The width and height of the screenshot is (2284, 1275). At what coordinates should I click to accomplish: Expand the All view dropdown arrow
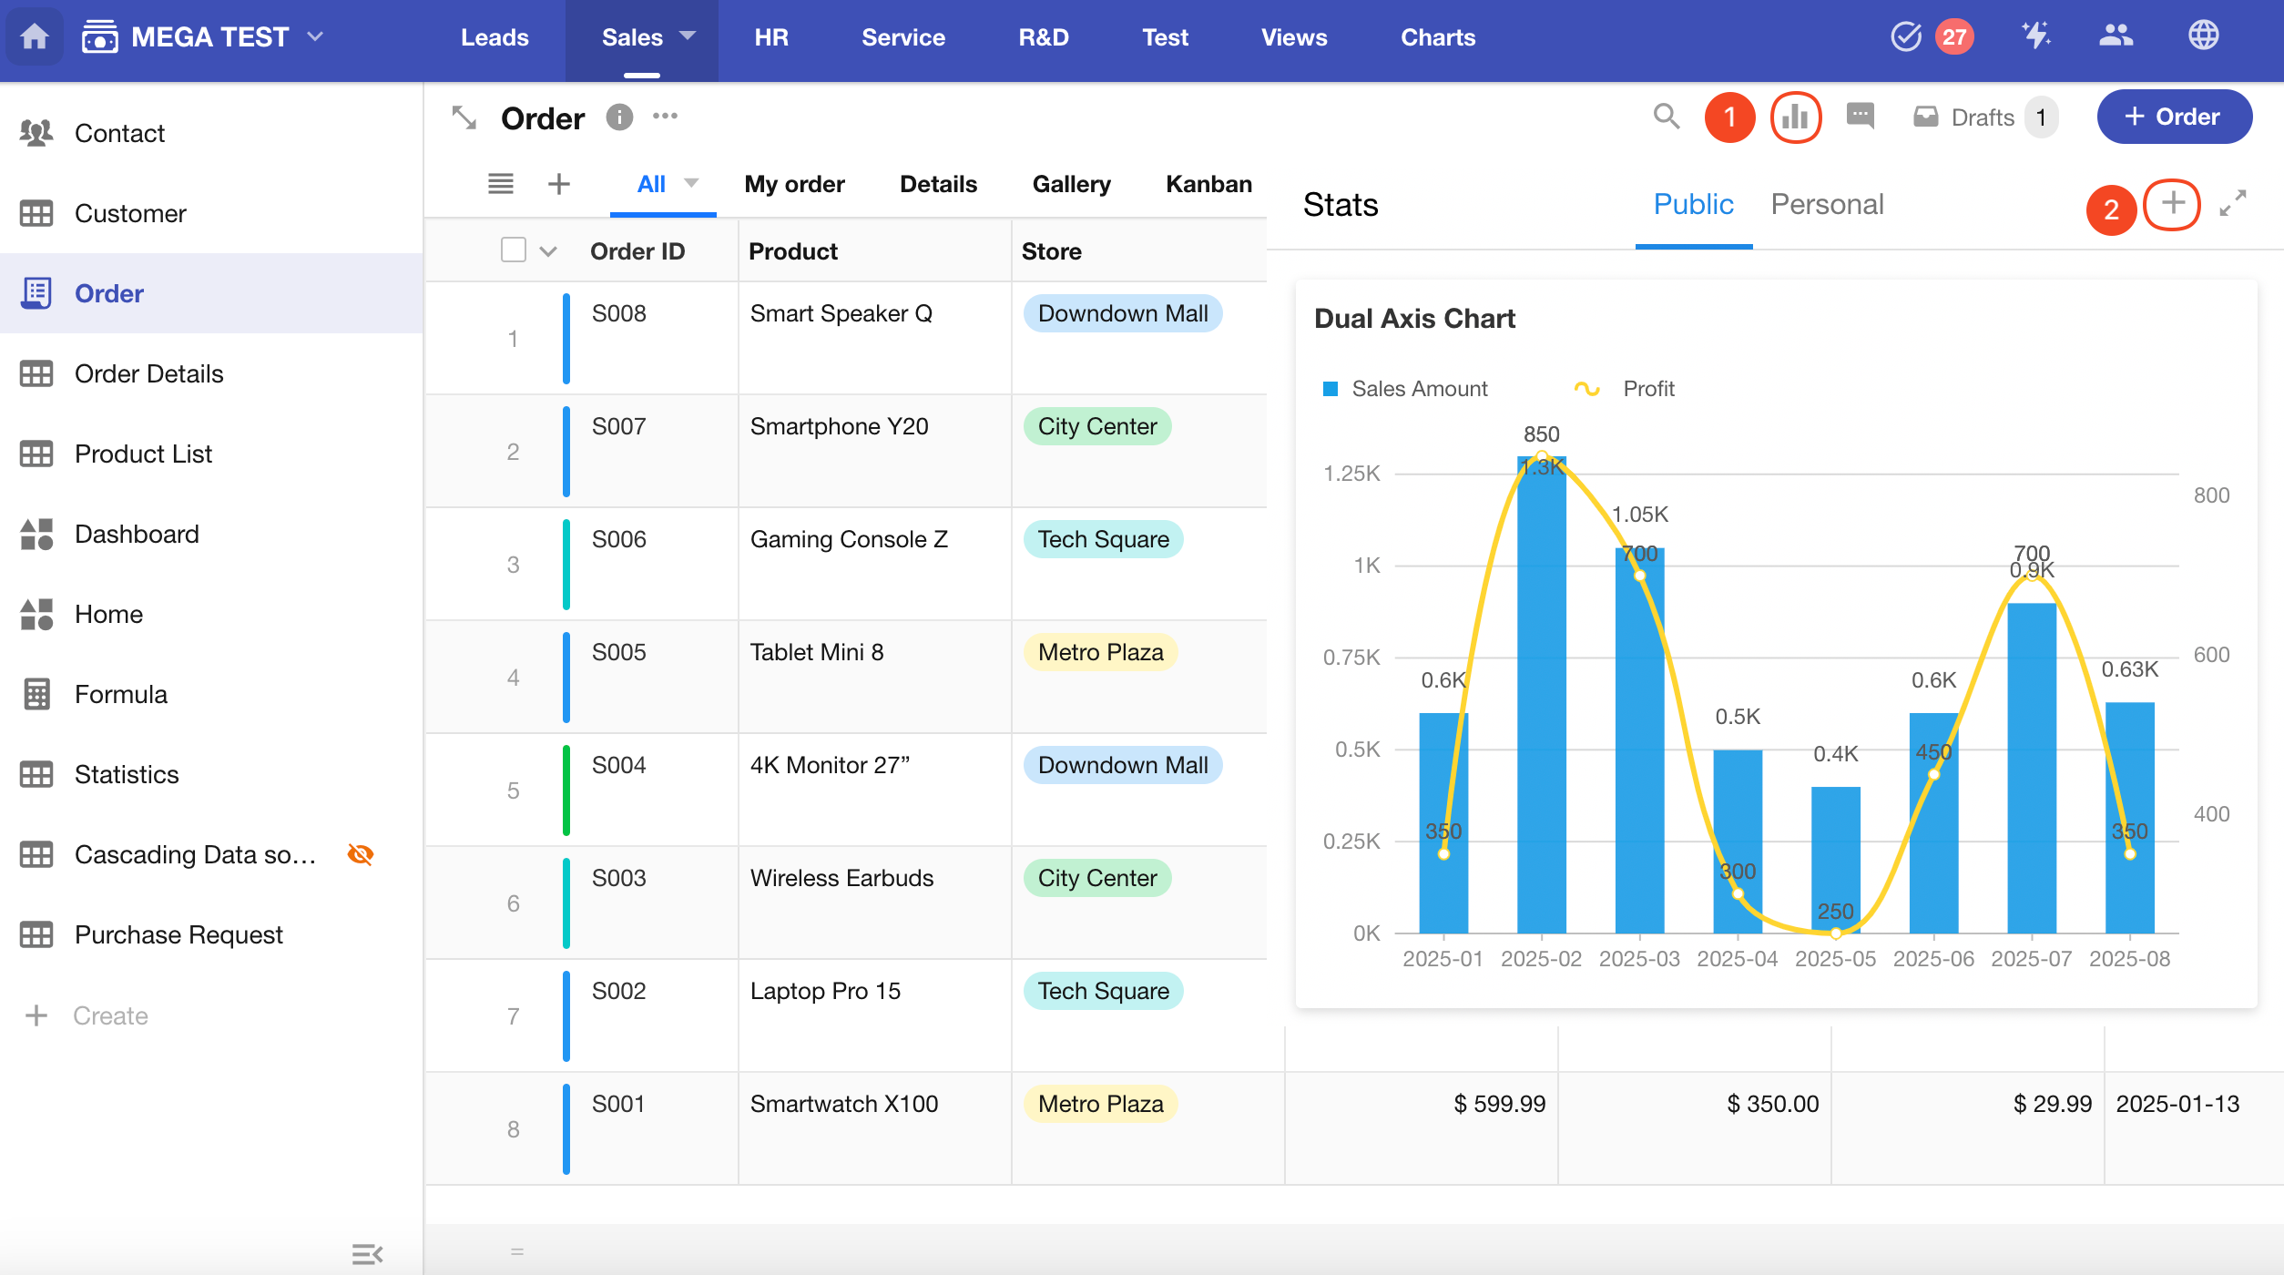point(691,183)
